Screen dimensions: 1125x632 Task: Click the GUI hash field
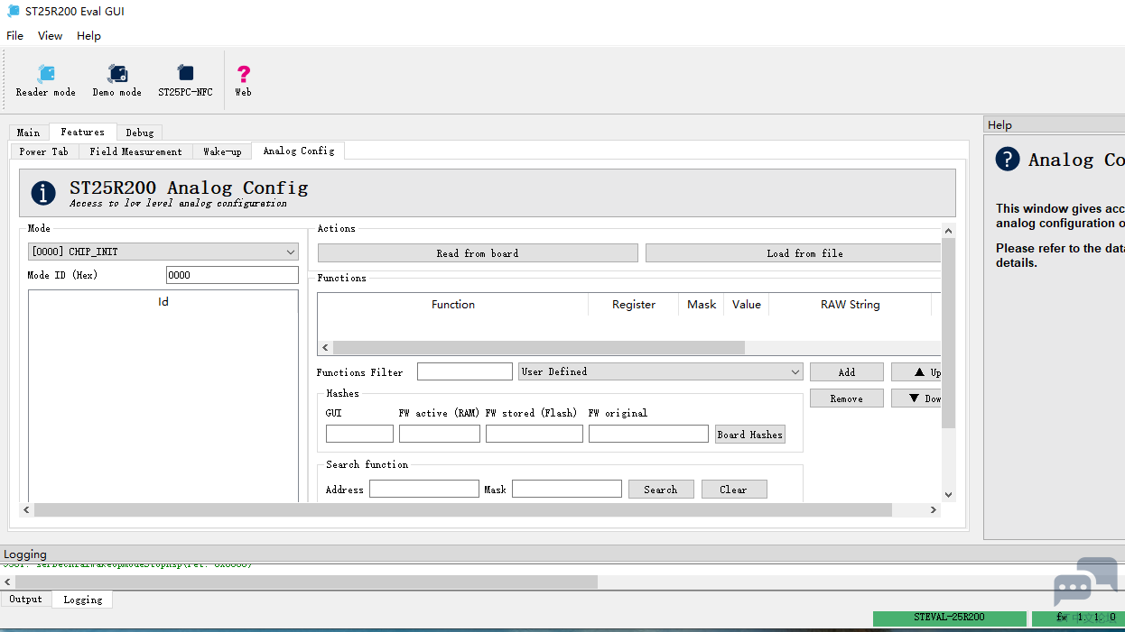coord(359,434)
